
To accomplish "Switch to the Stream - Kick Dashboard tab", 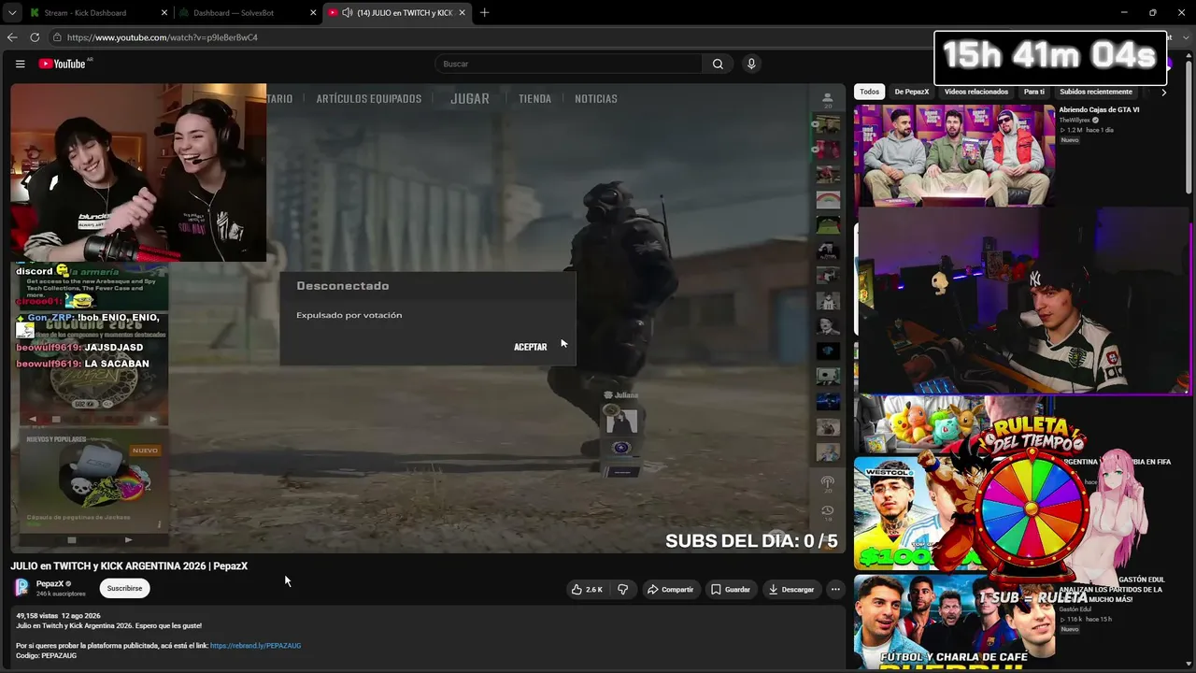I will tap(85, 13).
